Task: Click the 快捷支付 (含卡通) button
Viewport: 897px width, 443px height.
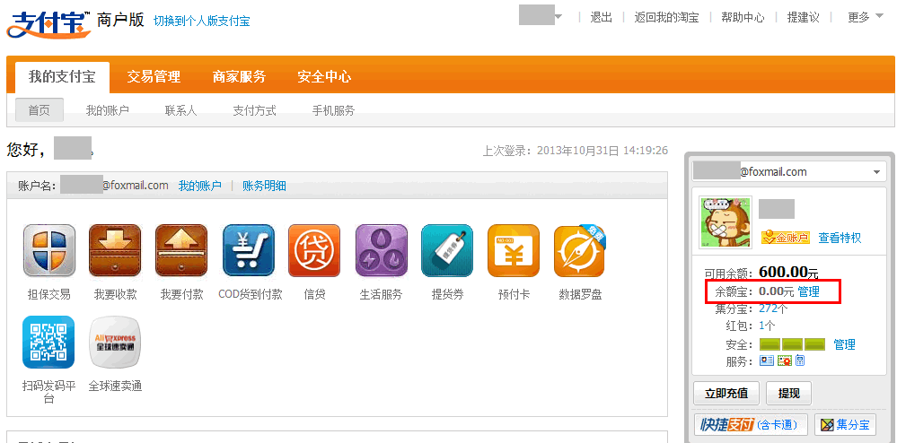Action: [750, 425]
